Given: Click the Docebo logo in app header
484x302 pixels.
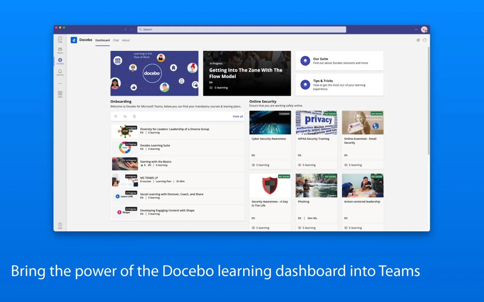Looking at the screenshot, I should click(x=74, y=40).
